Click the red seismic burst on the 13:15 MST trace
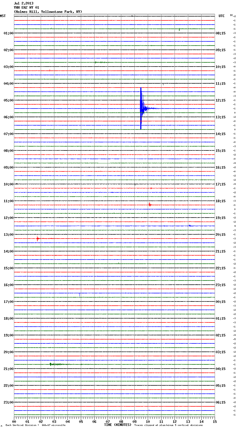The height and width of the screenshot is (429, 237). point(38,239)
